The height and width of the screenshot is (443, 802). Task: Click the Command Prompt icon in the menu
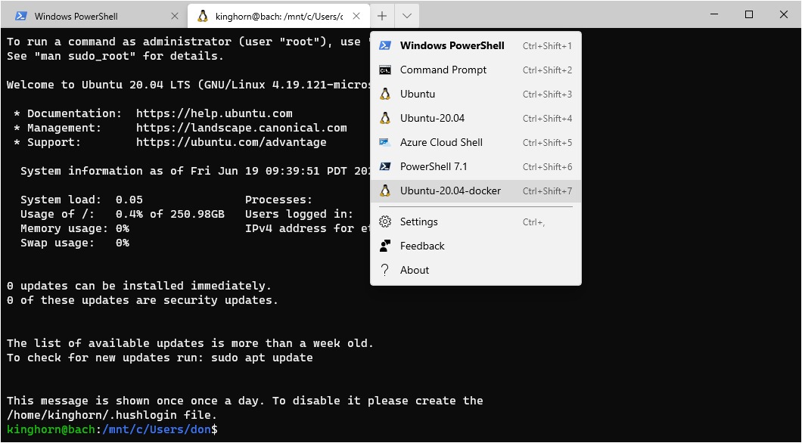[x=385, y=70]
